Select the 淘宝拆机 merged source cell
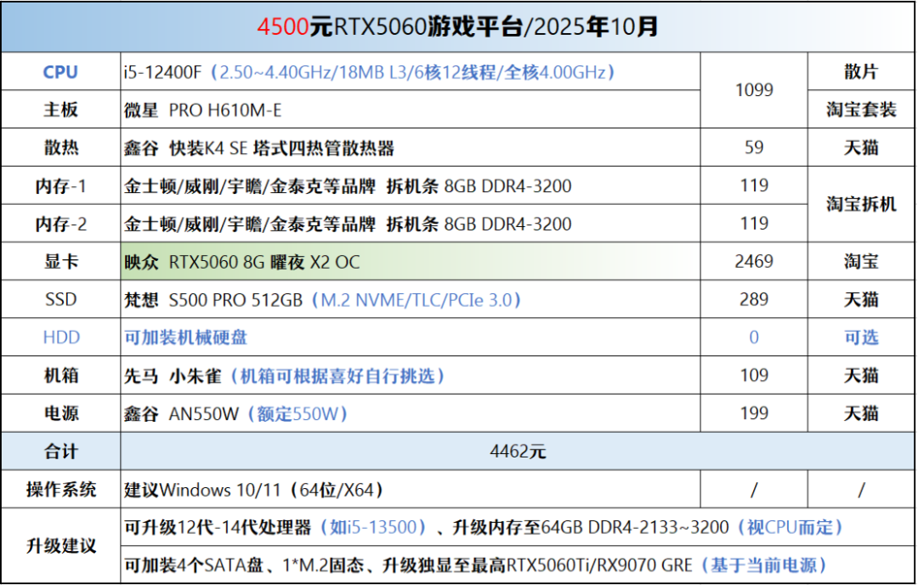The height and width of the screenshot is (585, 918). [860, 205]
